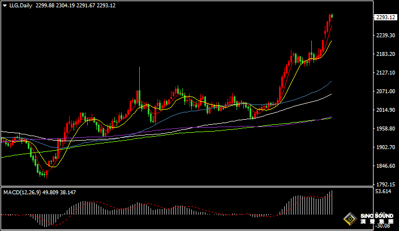Click the 2071.00 price axis label
This screenshot has width=399, height=231.
(385, 91)
